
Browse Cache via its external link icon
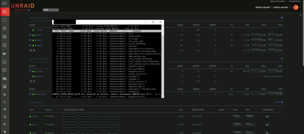point(30,71)
